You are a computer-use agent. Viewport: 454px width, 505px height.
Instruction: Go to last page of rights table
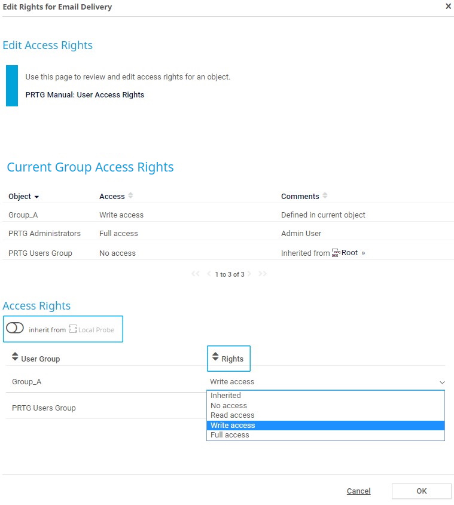[263, 274]
